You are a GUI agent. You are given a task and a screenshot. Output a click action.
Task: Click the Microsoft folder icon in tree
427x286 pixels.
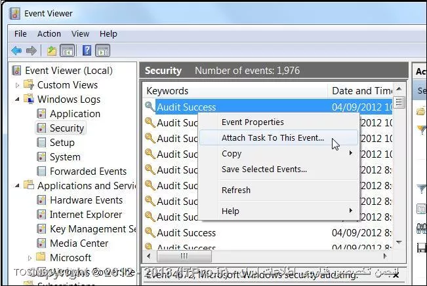pyautogui.click(x=41, y=257)
